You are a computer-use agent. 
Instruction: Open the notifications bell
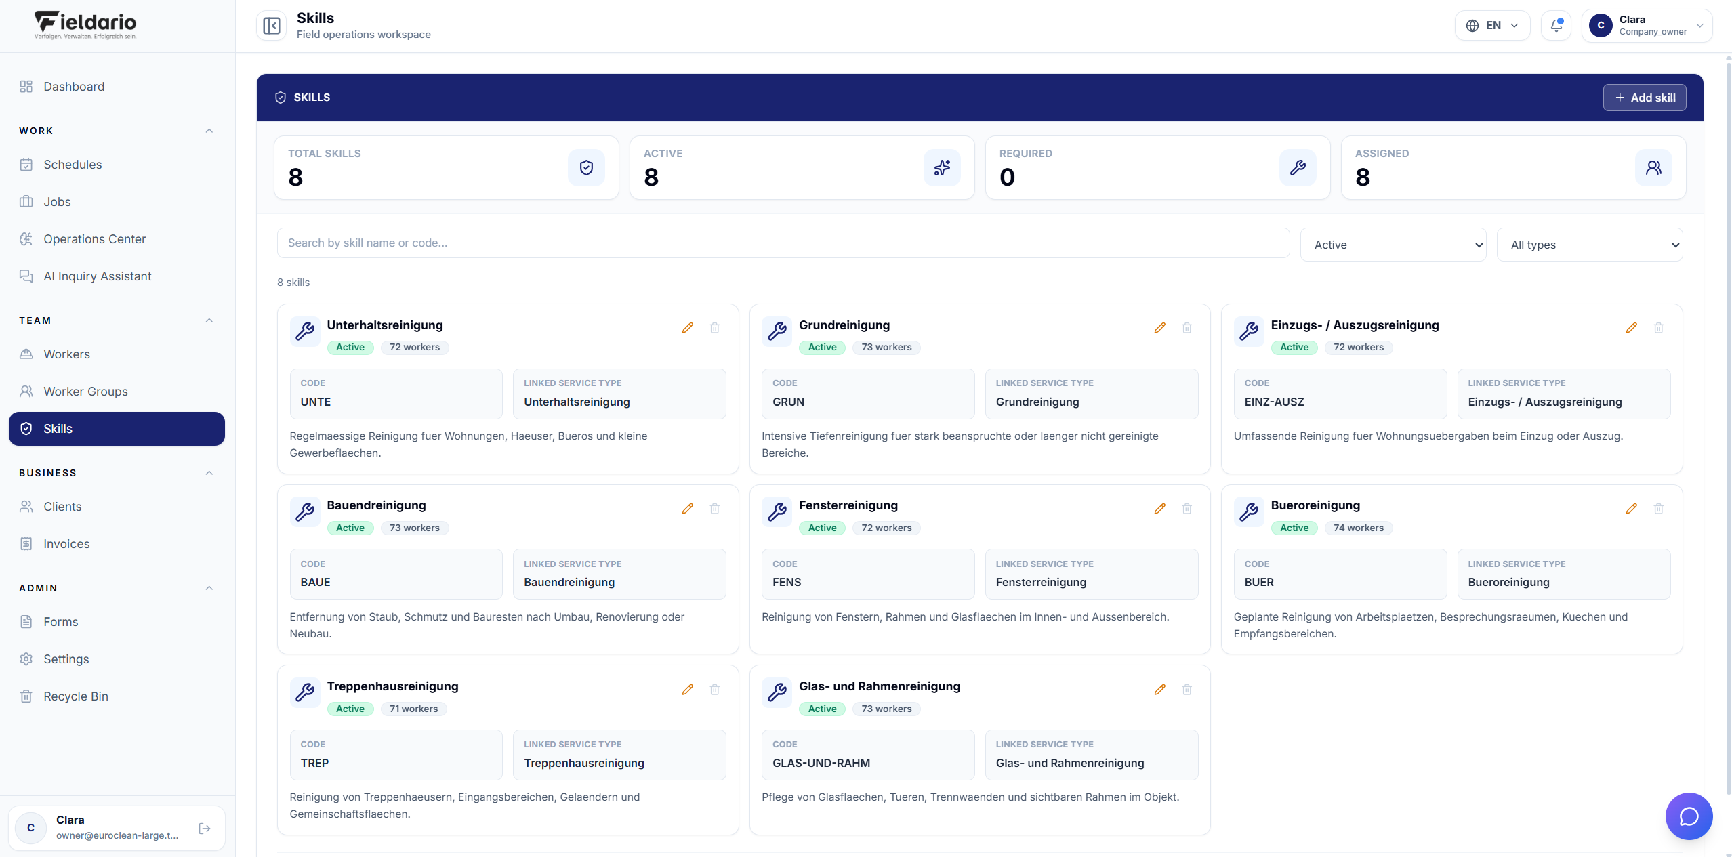(1556, 26)
